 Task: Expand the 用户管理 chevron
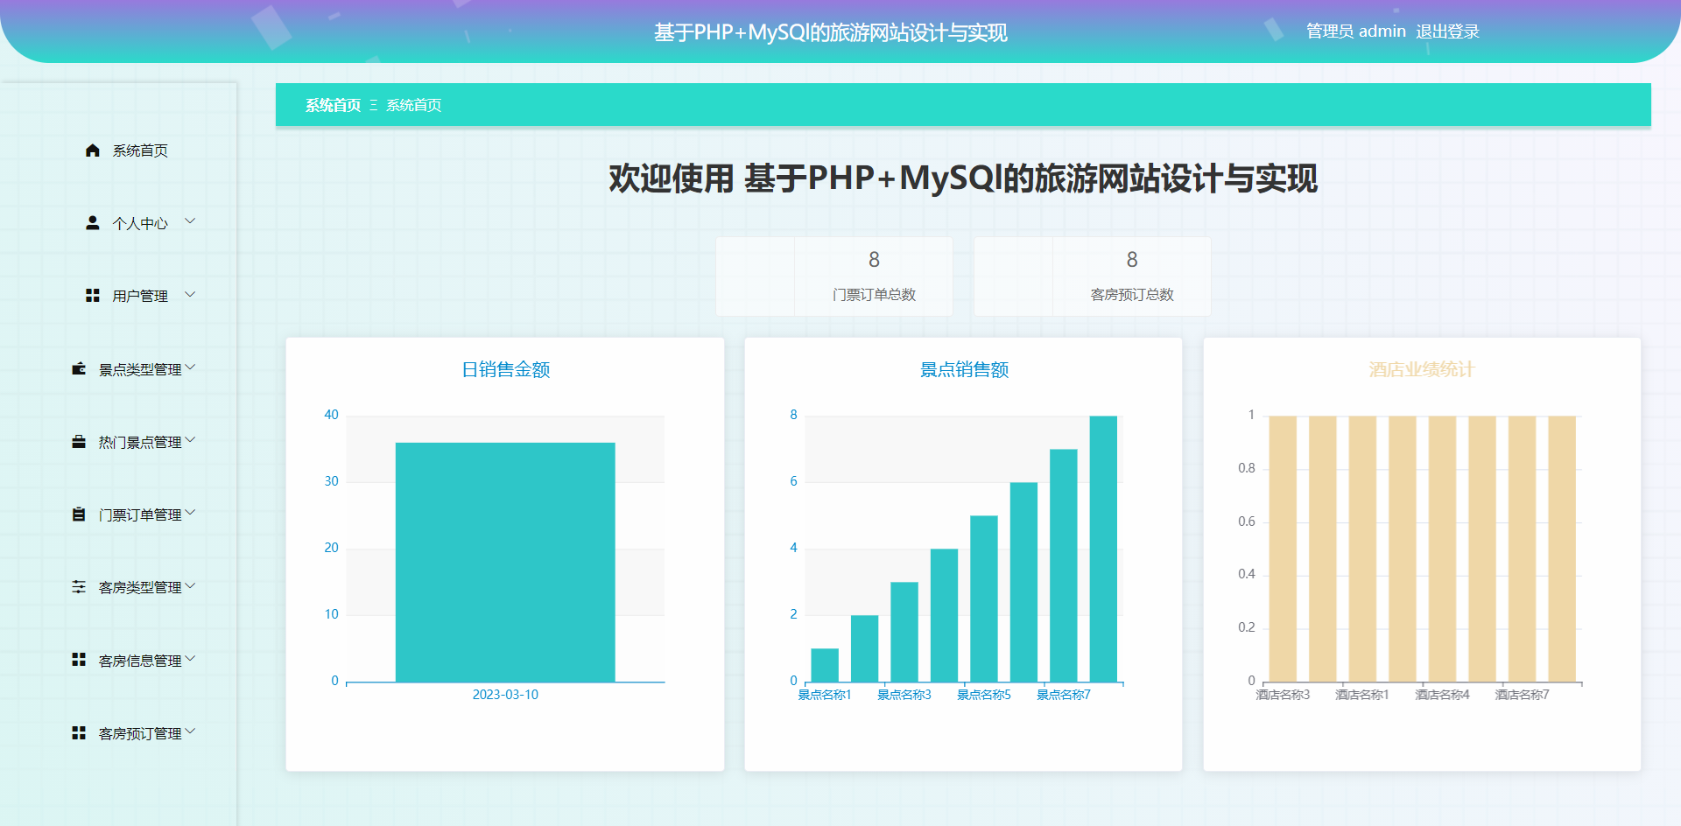(x=190, y=294)
